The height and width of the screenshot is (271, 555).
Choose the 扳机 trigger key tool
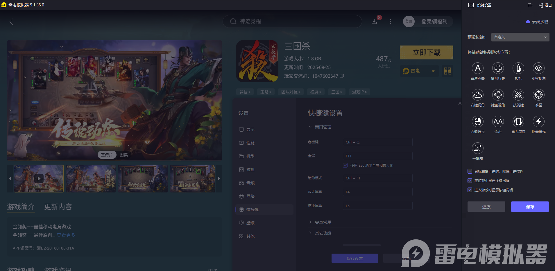coord(518,68)
